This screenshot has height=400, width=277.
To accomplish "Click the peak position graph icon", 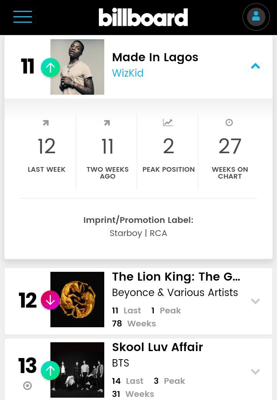I will 168,123.
